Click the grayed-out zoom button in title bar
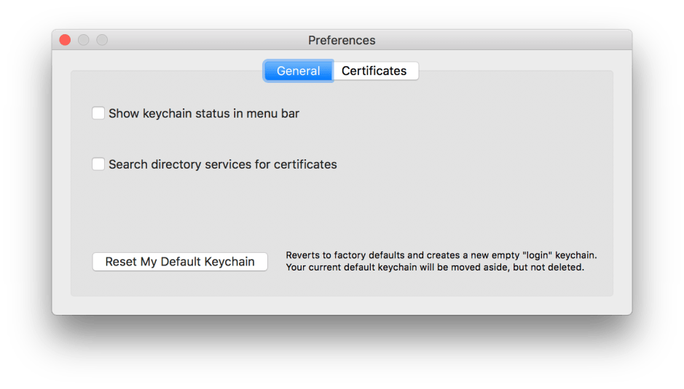The width and height of the screenshot is (684, 389). (x=102, y=40)
